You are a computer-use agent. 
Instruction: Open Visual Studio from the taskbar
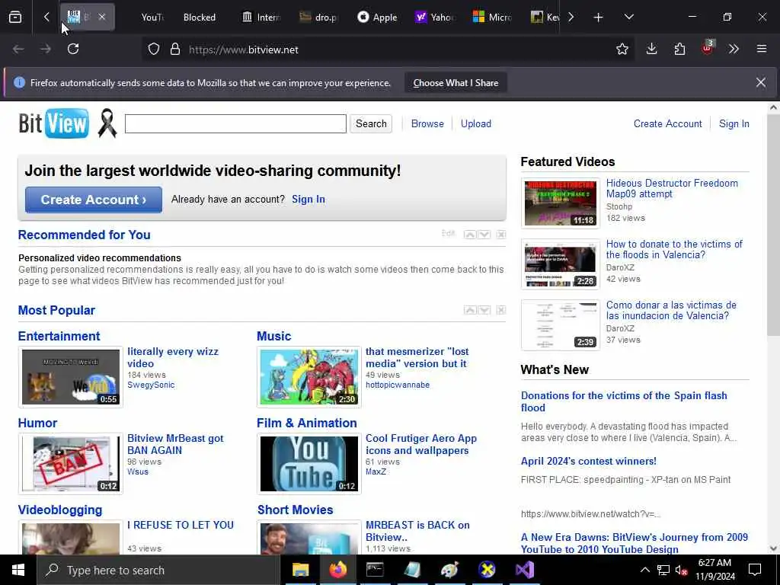(524, 570)
